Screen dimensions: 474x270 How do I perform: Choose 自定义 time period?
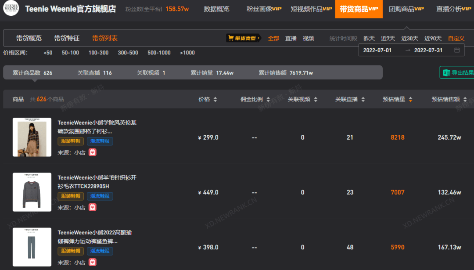pyautogui.click(x=456, y=38)
